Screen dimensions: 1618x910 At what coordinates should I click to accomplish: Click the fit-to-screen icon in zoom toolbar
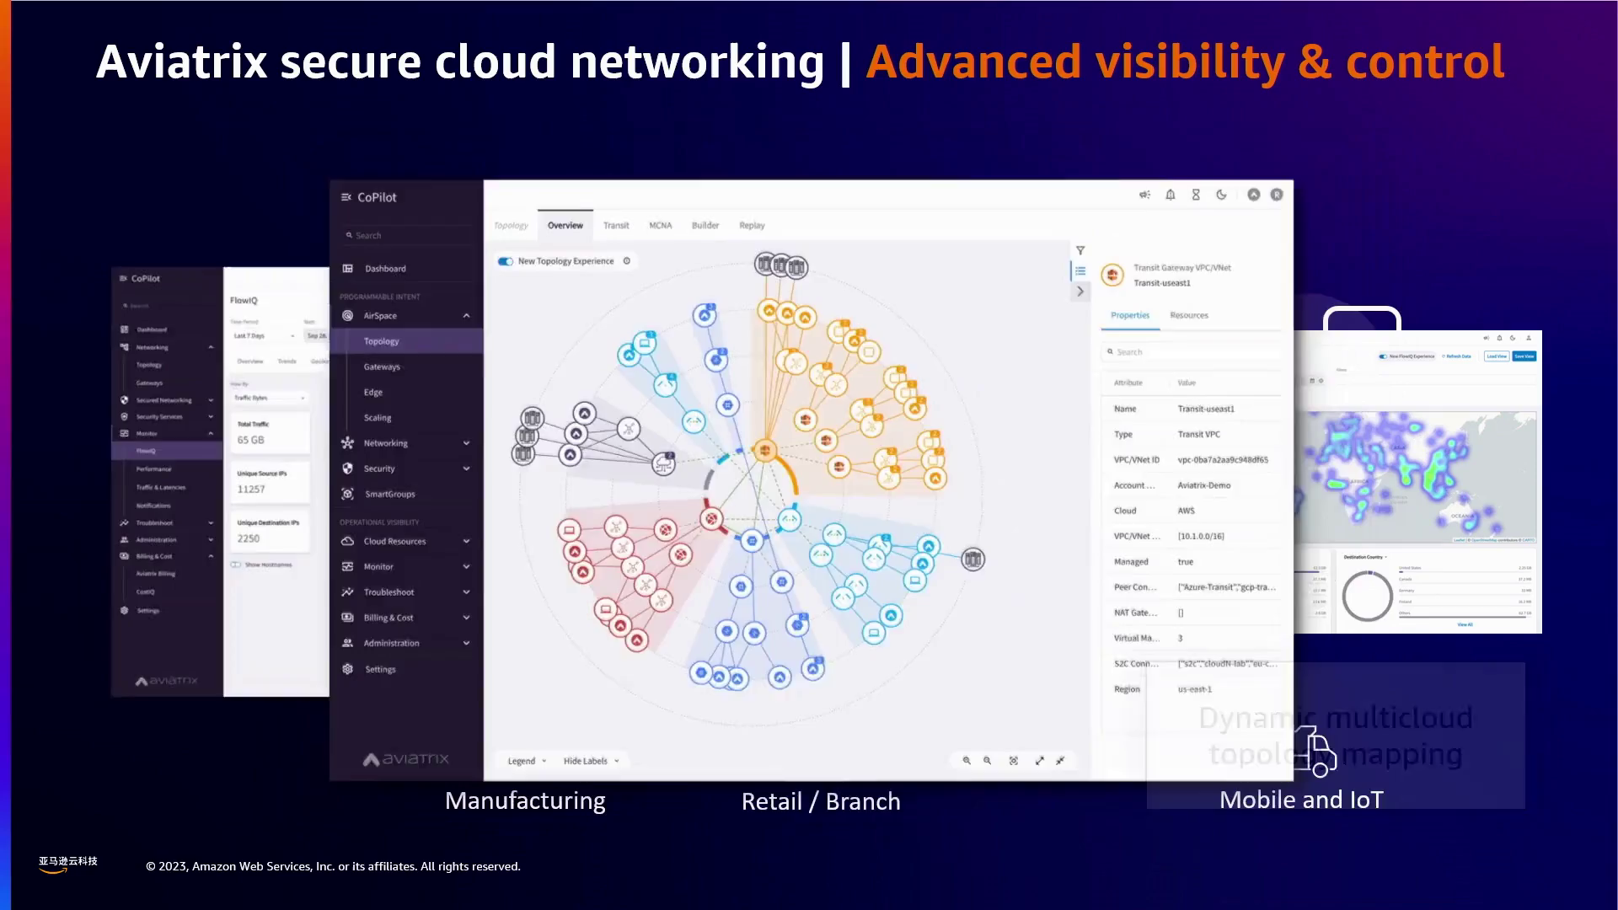pyautogui.click(x=1014, y=761)
